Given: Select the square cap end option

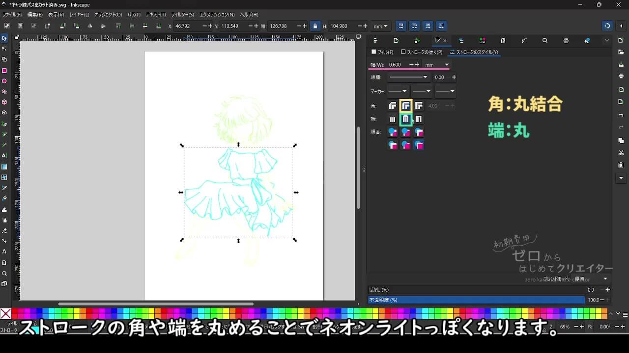Looking at the screenshot, I should point(419,119).
